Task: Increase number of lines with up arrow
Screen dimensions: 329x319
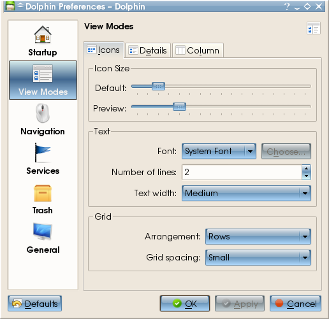Action: point(306,169)
